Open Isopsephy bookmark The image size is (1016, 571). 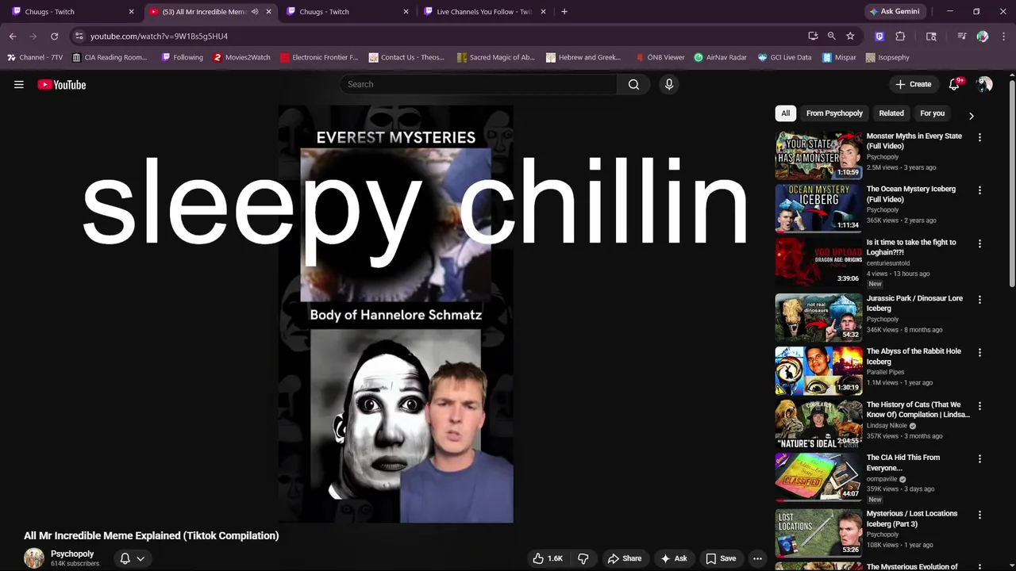(x=887, y=57)
